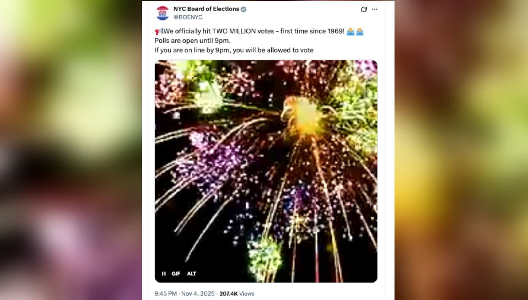Open the three-dot more options menu
The width and height of the screenshot is (528, 300).
(x=375, y=9)
